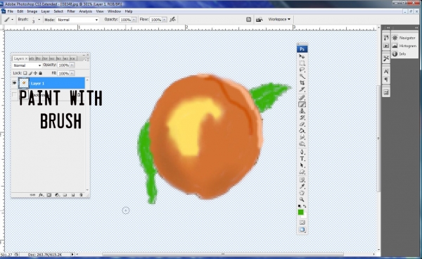Select the Type tool

(x=302, y=159)
